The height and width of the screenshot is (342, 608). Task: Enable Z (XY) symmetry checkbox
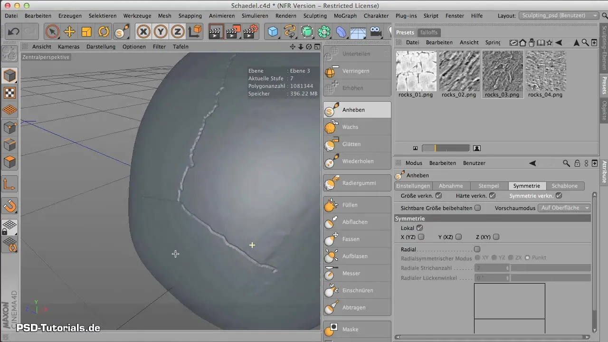[x=496, y=237]
